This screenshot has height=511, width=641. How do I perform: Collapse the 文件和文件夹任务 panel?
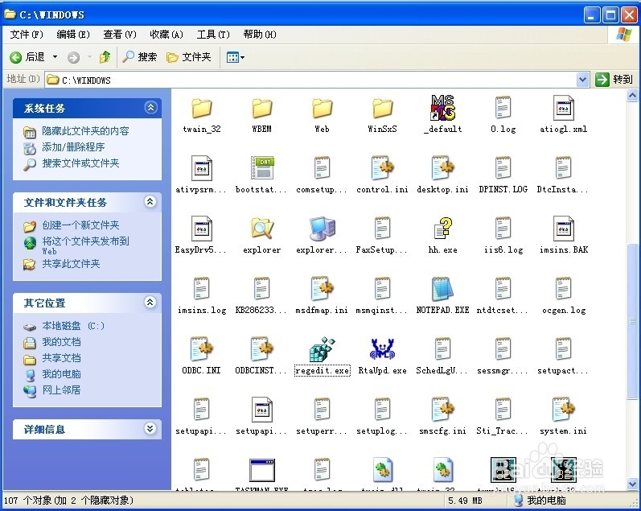(150, 202)
